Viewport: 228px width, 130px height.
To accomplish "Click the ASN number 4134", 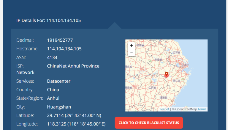I will tap(52, 57).
